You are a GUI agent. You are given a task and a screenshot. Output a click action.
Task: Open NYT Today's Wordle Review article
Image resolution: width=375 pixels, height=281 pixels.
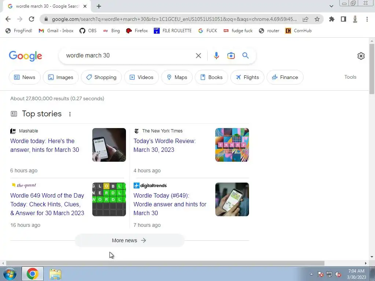[164, 145]
